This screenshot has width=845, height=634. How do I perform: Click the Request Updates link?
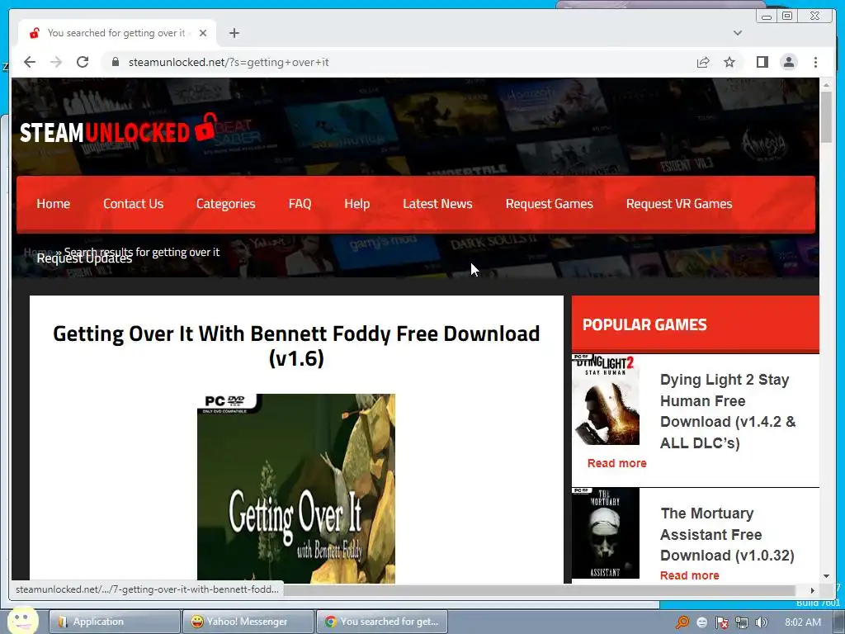pos(84,258)
